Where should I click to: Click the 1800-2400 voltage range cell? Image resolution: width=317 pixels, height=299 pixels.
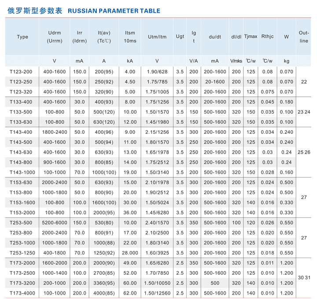[x=55, y=132]
